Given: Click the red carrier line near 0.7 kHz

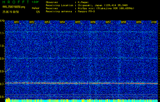Looking at the screenshot, I should point(81,83).
